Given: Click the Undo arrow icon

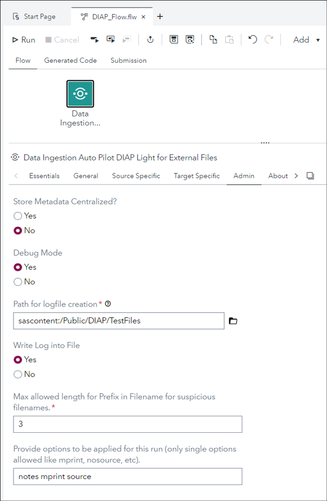Looking at the screenshot, I should pos(253,40).
